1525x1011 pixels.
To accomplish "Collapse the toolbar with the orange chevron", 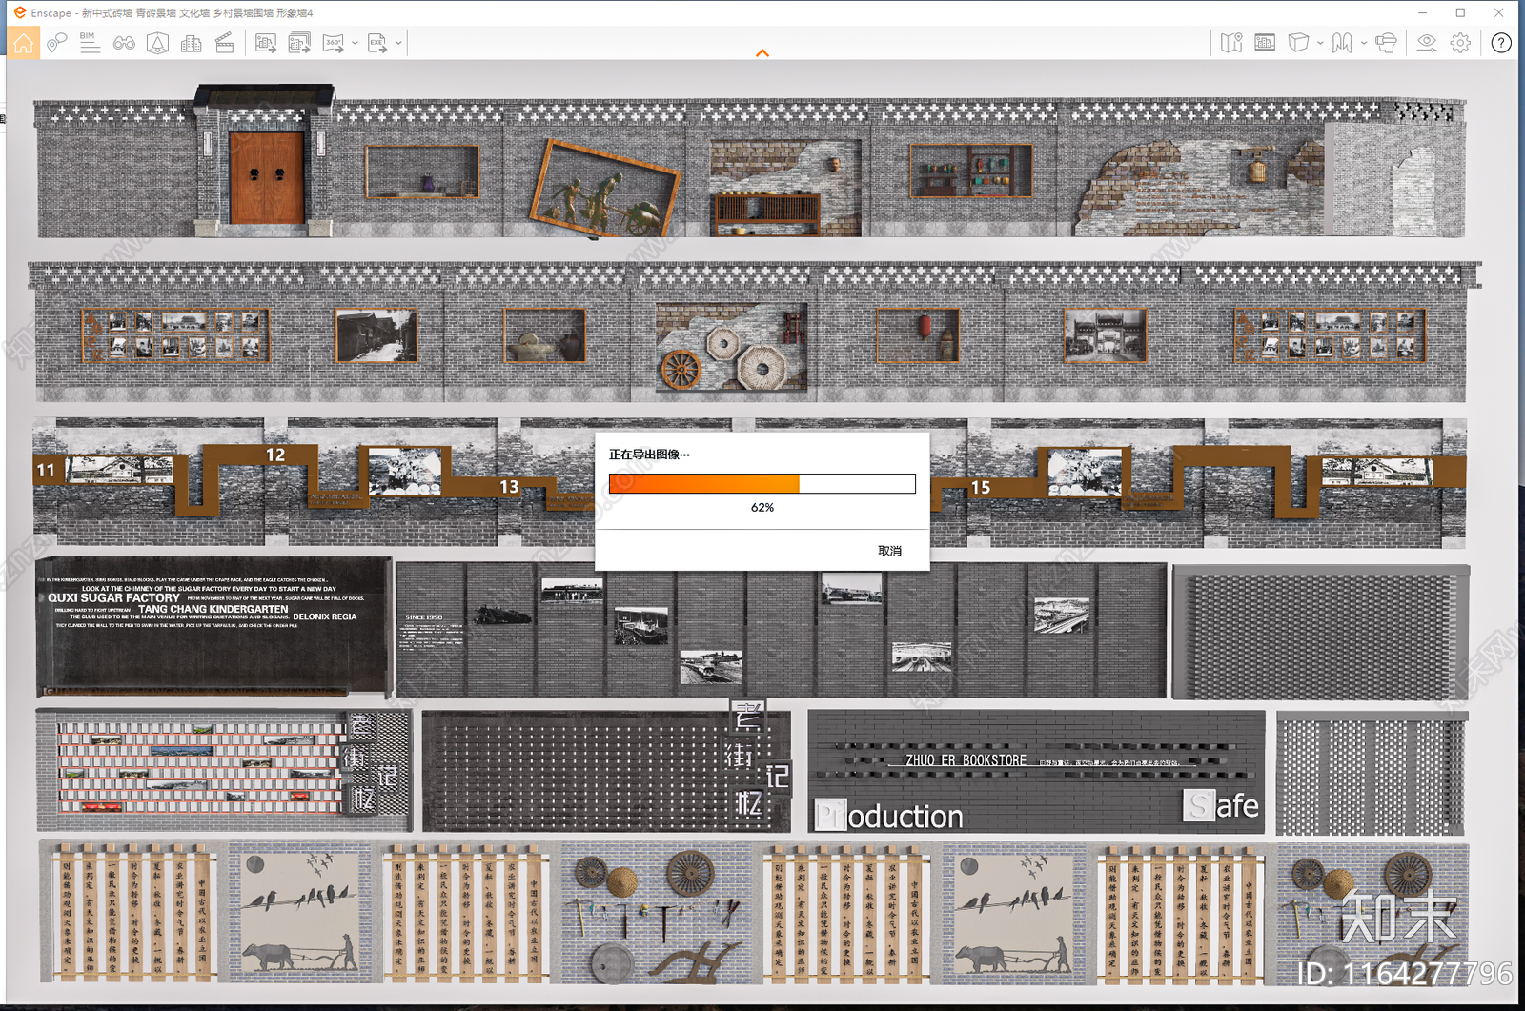I will (x=762, y=53).
